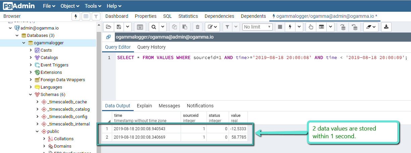Open Query Tool from Browser panel header
Viewport: 411px width, 153px height.
coord(76,16)
